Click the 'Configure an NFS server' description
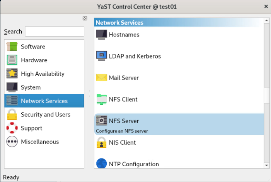The width and height of the screenshot is (271, 182). pos(122,131)
